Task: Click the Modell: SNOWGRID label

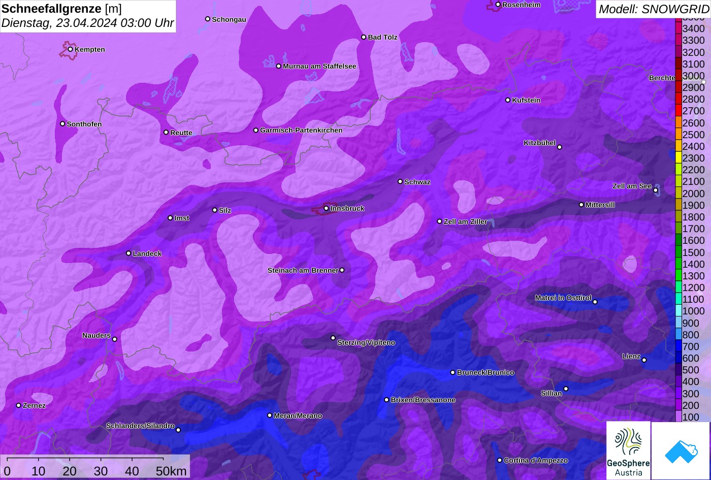Action: 654,9
